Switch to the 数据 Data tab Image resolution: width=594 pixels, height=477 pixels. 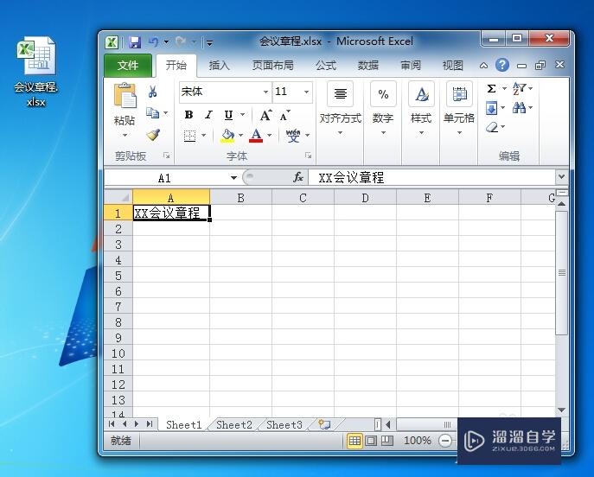368,66
